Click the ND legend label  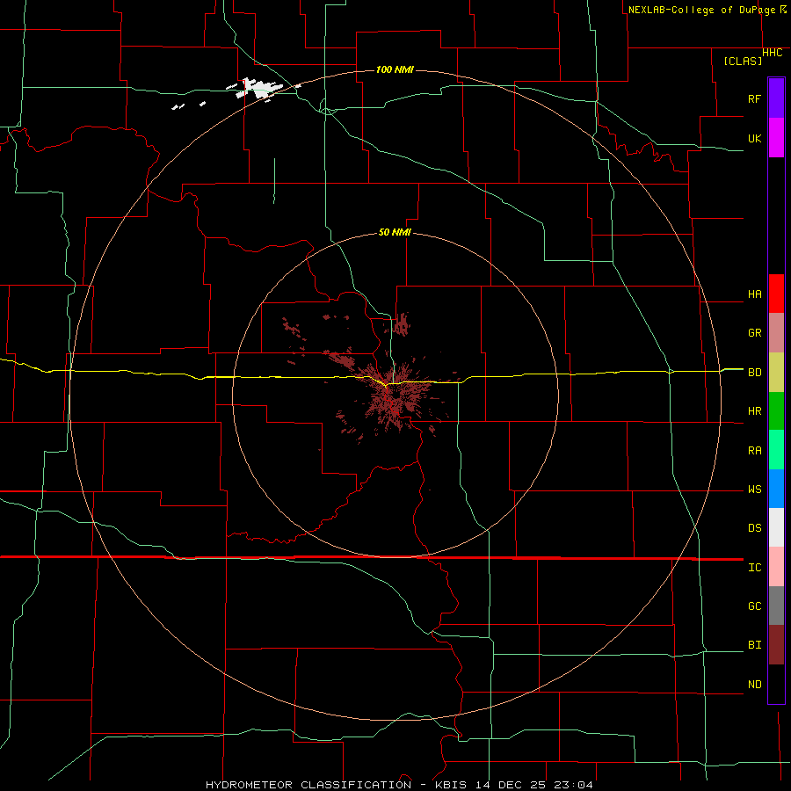pos(754,685)
